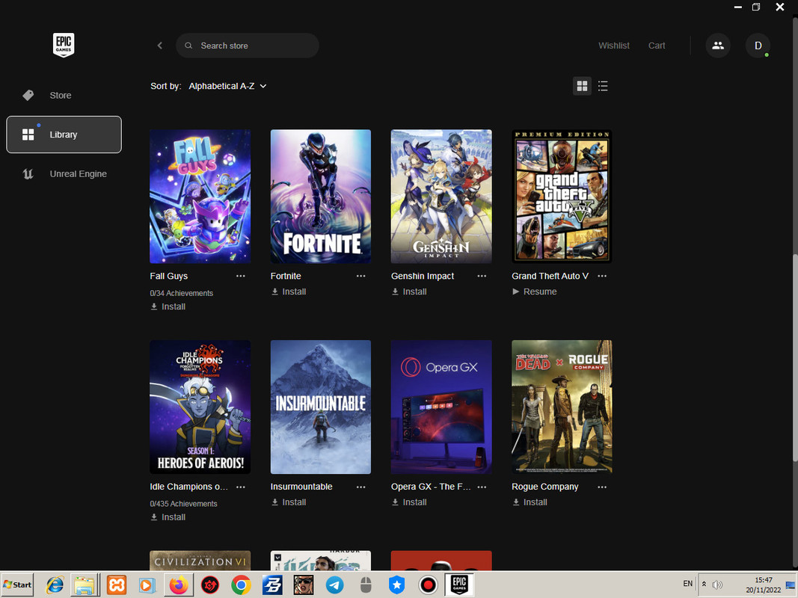Screen dimensions: 798x598
Task: Click the Epic Games taskbar icon
Action: pos(459,585)
